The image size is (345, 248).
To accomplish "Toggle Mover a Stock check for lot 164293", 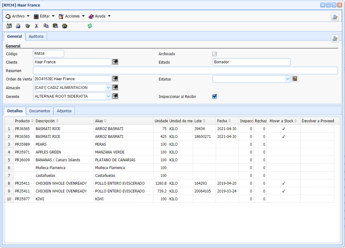I will pyautogui.click(x=283, y=183).
